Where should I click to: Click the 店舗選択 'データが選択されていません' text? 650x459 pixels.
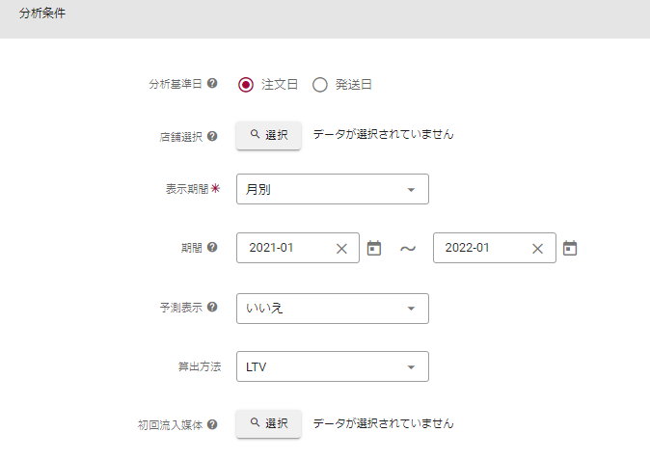tap(383, 135)
